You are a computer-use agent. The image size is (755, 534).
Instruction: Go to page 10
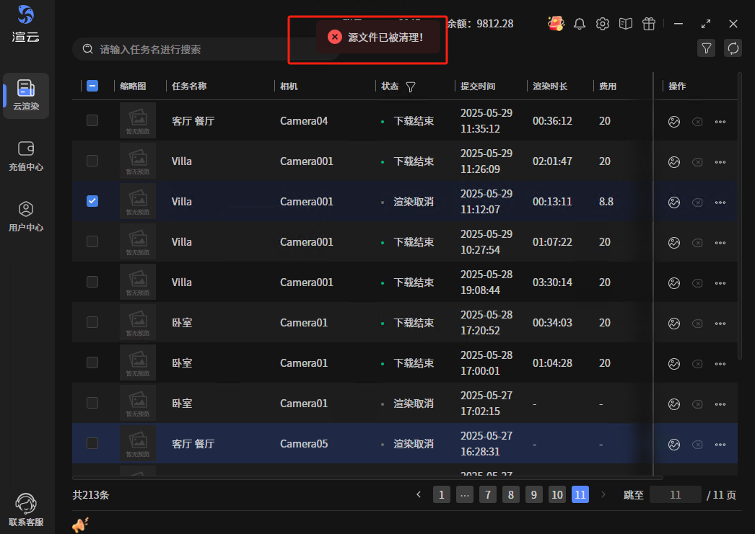point(557,494)
